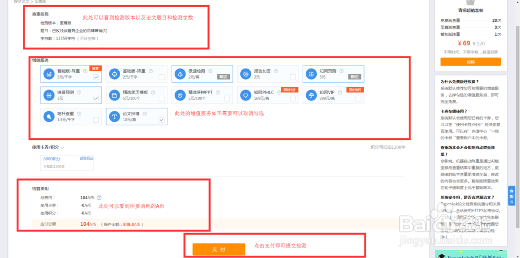This screenshot has width=520, height=258.
Task: Check the 精选答辩PPT checkbox
Action: (227, 98)
